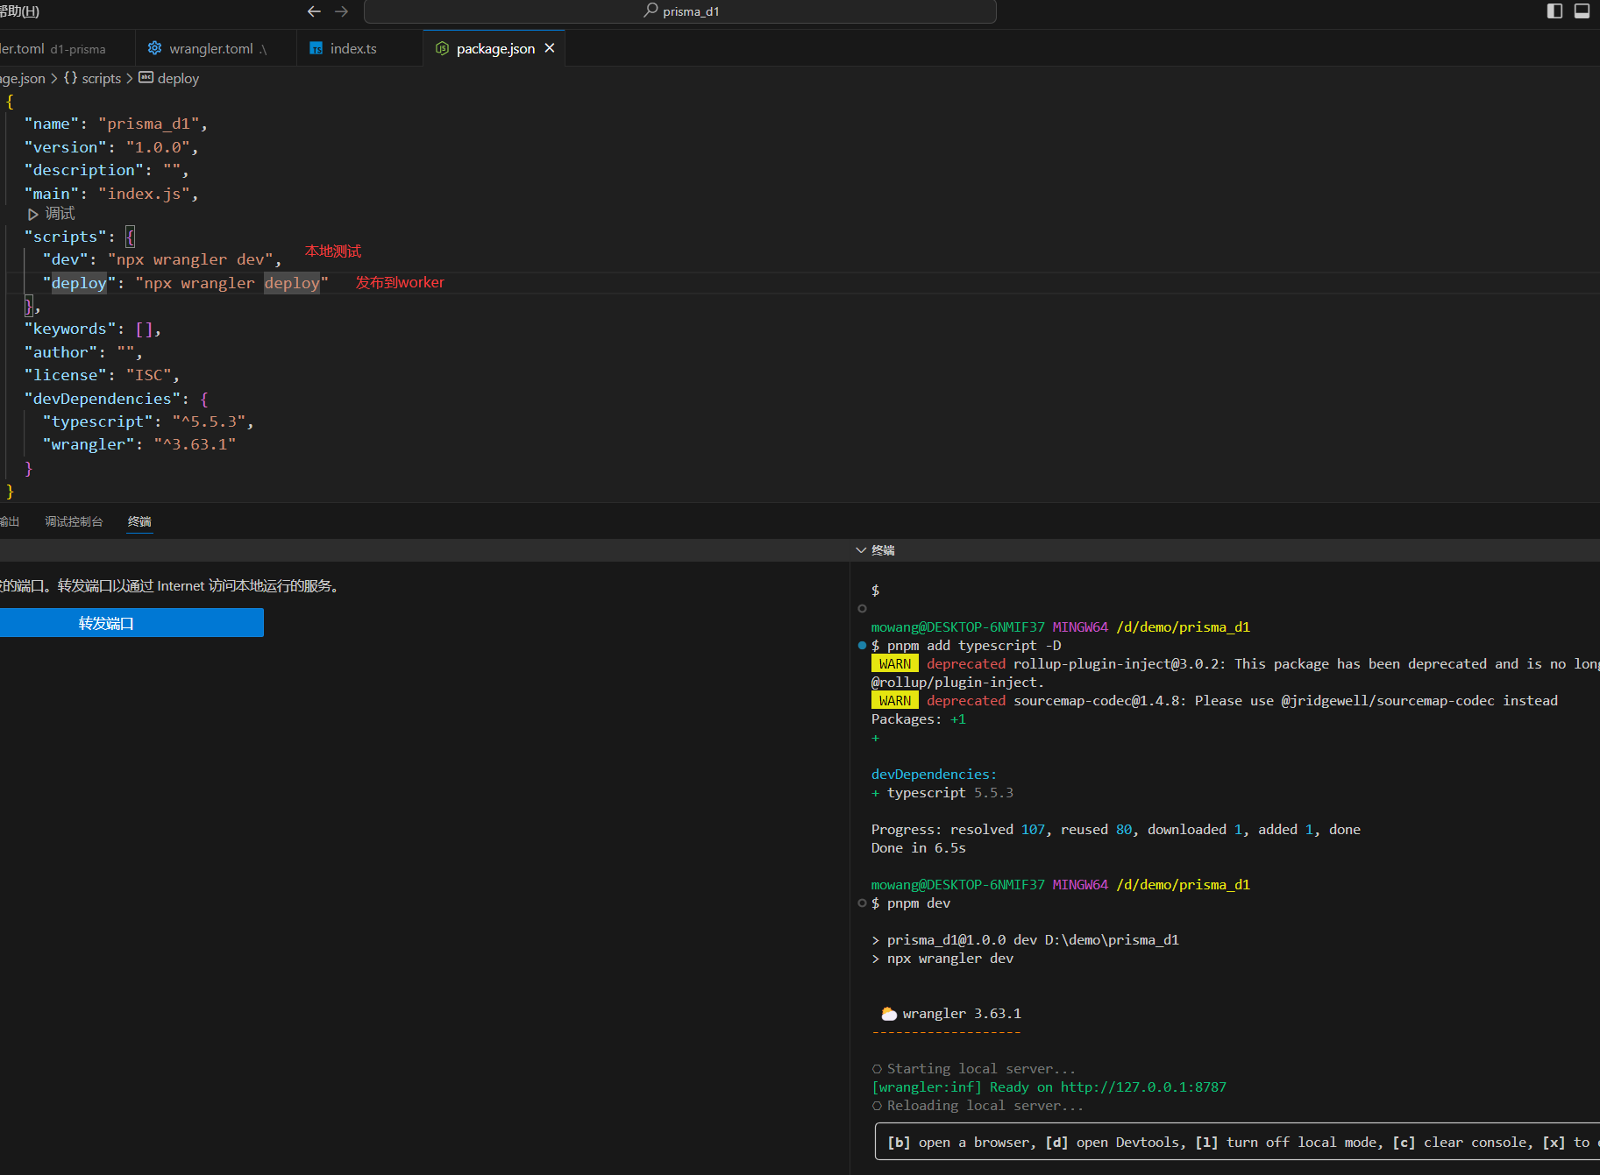This screenshot has height=1175, width=1600.
Task: Click the string symbol icon before deploy breadcrumb
Action: pos(146,78)
